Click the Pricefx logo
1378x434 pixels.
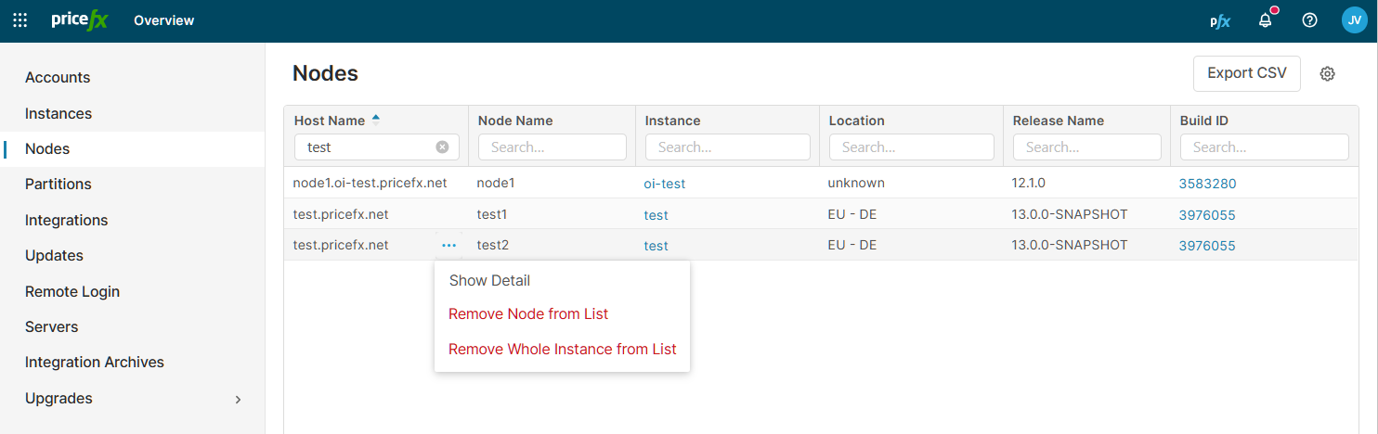80,20
